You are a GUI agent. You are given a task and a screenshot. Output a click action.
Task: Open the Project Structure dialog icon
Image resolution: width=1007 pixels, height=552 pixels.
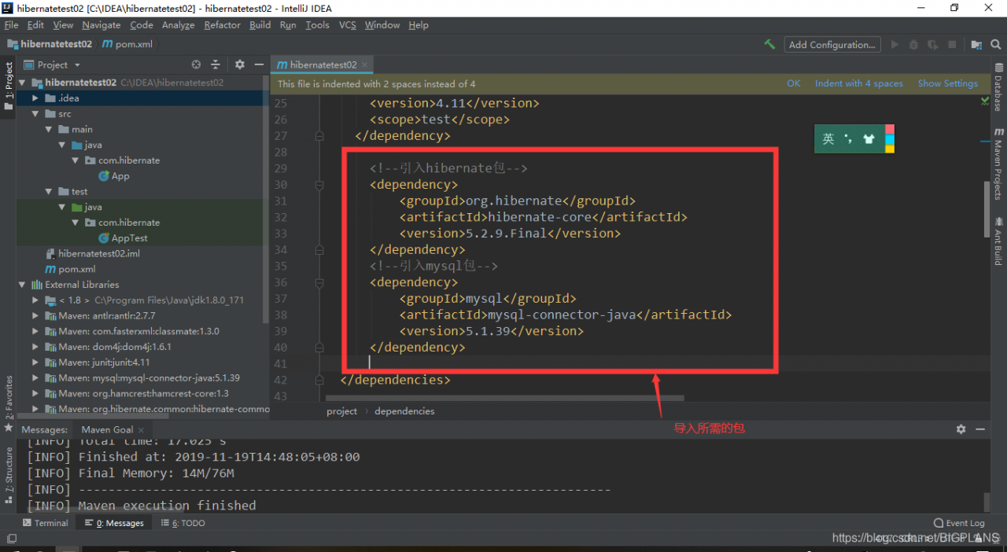click(x=976, y=45)
